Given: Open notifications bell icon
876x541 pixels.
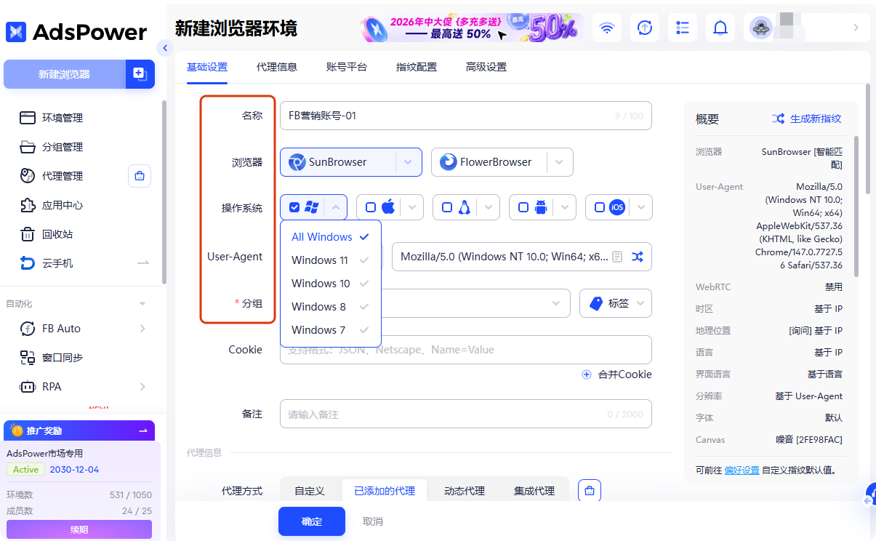Looking at the screenshot, I should coord(720,28).
